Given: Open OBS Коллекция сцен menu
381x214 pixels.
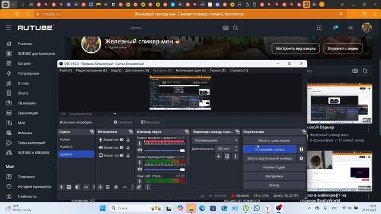Looking at the screenshot, I should pos(190,70).
